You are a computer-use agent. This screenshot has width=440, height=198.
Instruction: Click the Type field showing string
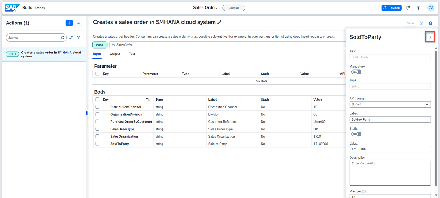click(390, 86)
